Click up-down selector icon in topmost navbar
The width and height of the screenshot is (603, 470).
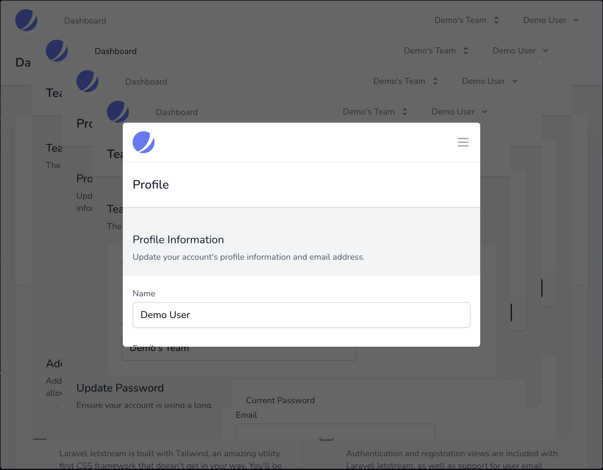[496, 20]
